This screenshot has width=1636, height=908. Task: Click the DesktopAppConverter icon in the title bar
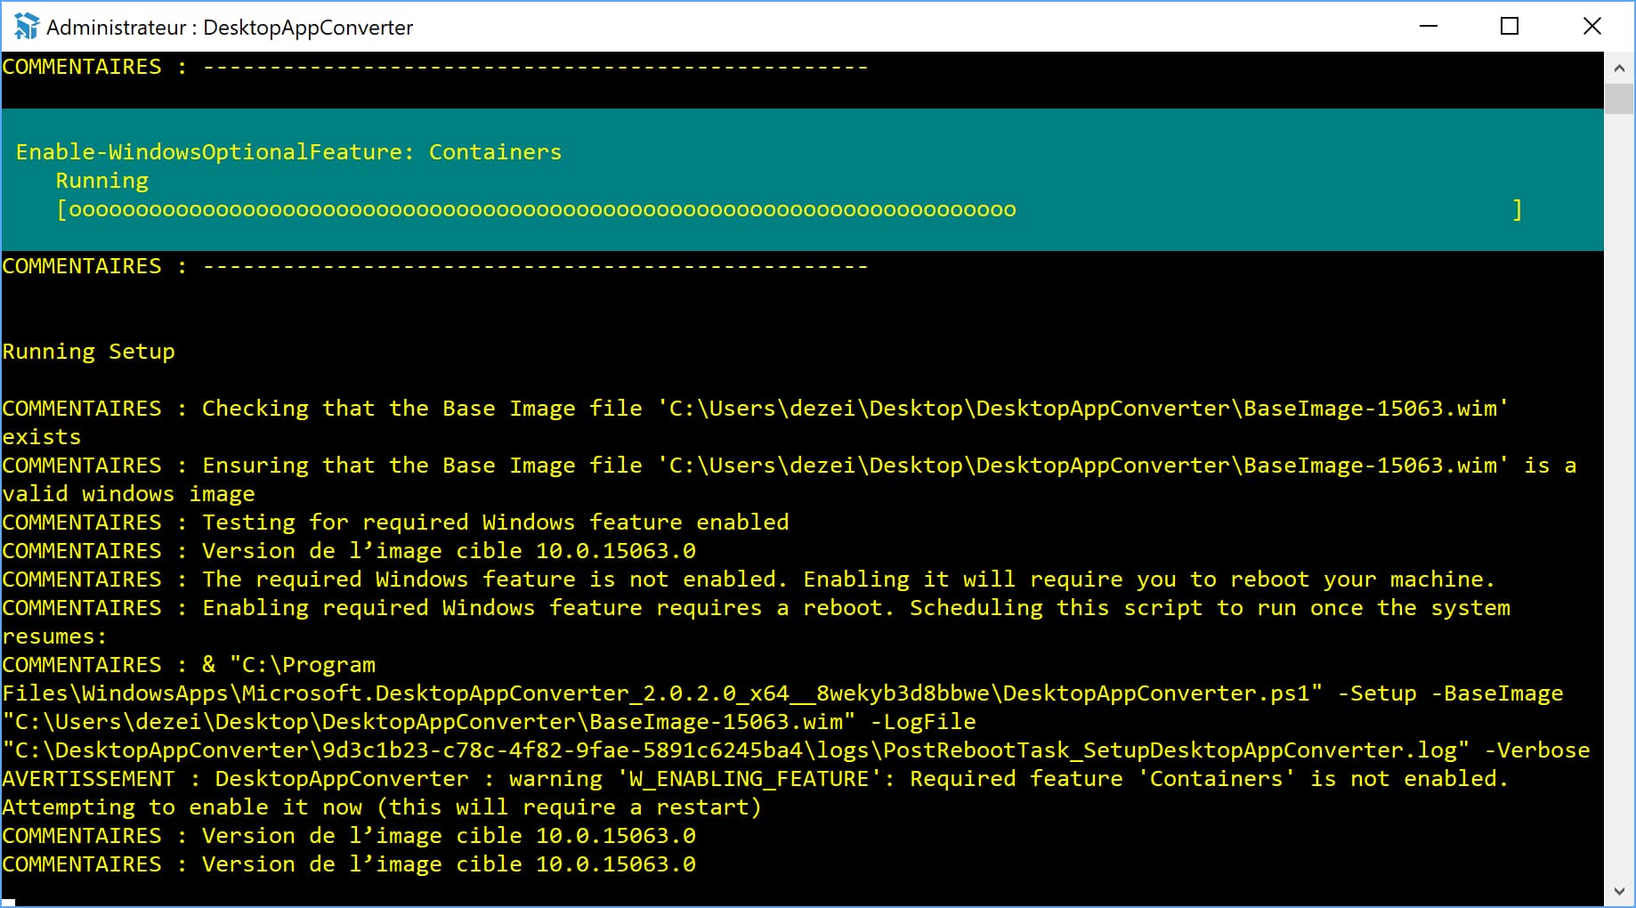click(27, 27)
